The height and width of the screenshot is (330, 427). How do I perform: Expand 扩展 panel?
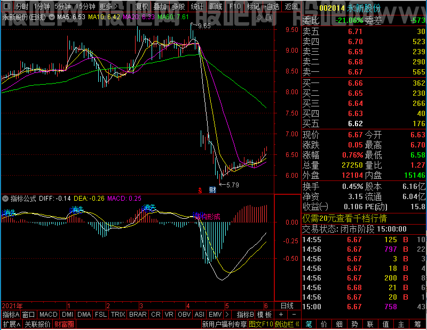point(12,324)
